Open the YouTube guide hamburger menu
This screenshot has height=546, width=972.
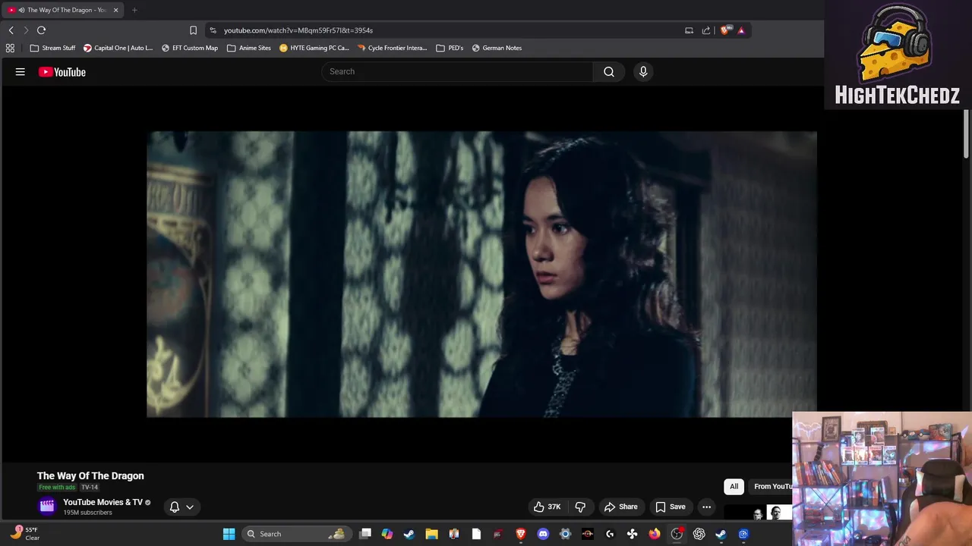(21, 72)
